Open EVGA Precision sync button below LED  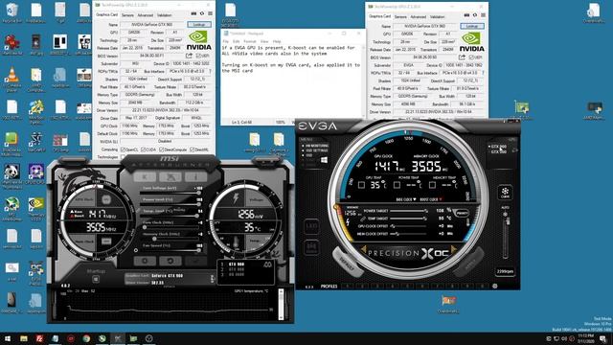pos(311,246)
